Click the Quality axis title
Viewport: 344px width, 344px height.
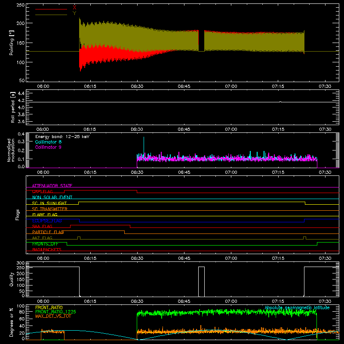coord(12,279)
